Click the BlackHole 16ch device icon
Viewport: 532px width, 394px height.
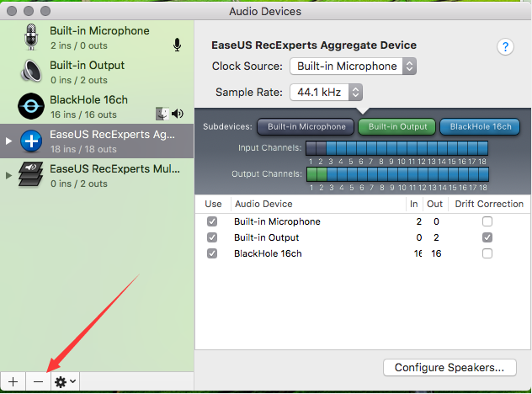click(x=31, y=106)
